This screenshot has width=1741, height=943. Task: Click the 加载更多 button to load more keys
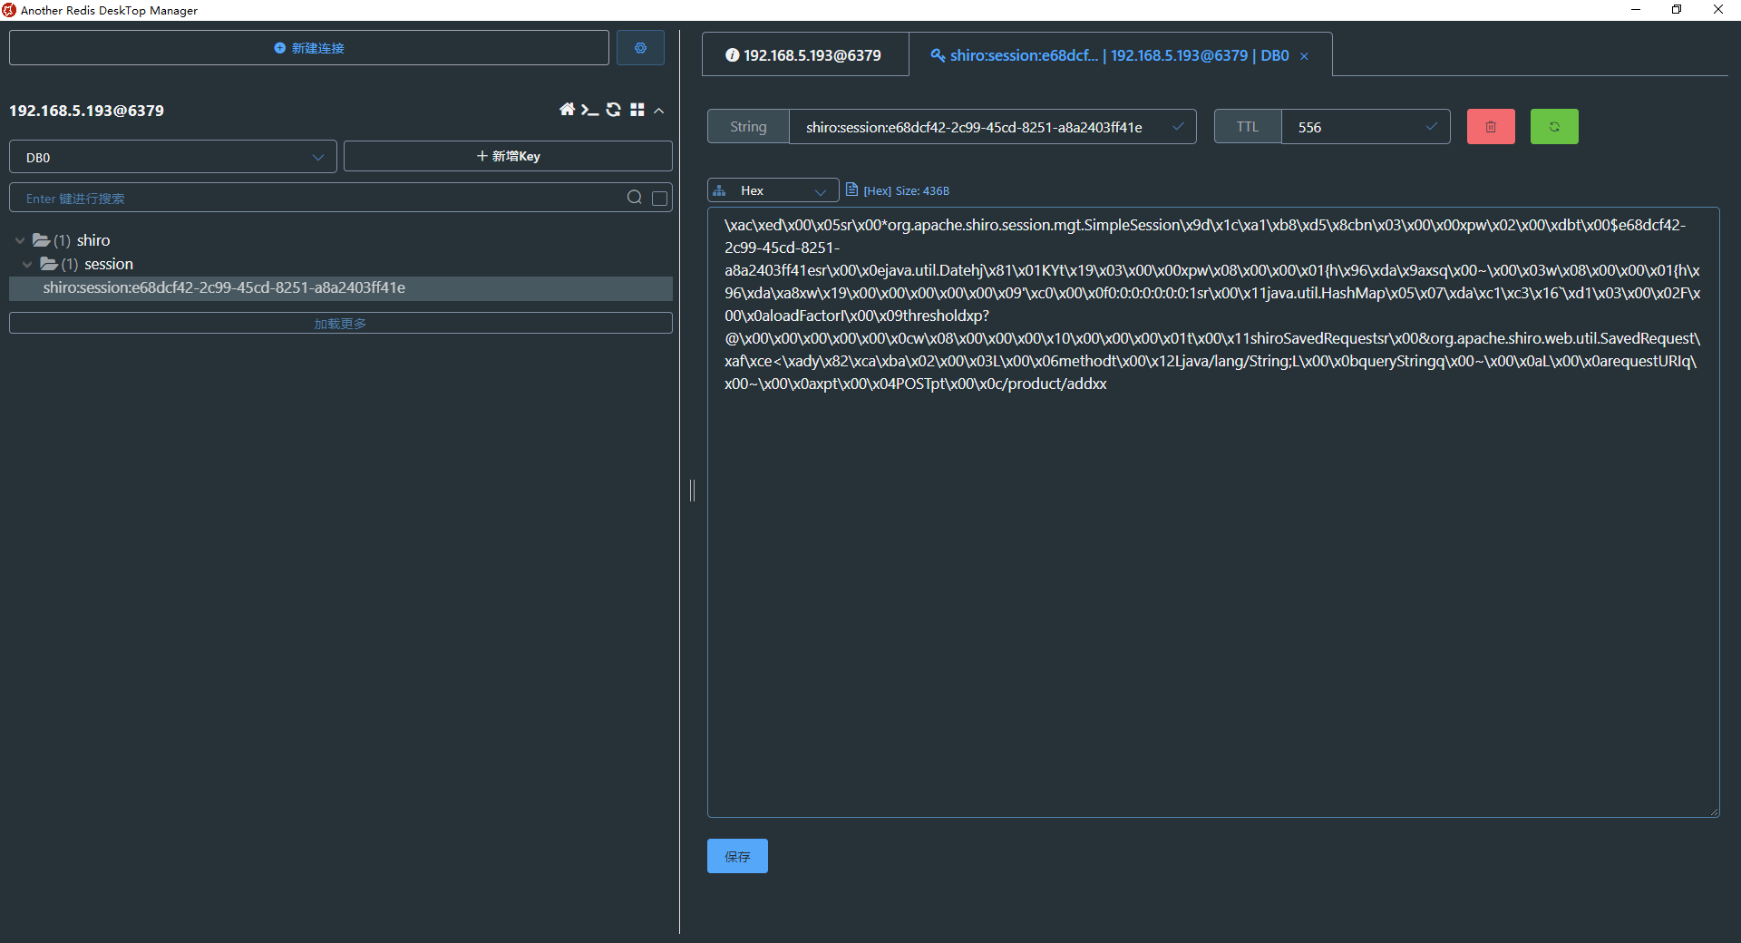pyautogui.click(x=340, y=322)
